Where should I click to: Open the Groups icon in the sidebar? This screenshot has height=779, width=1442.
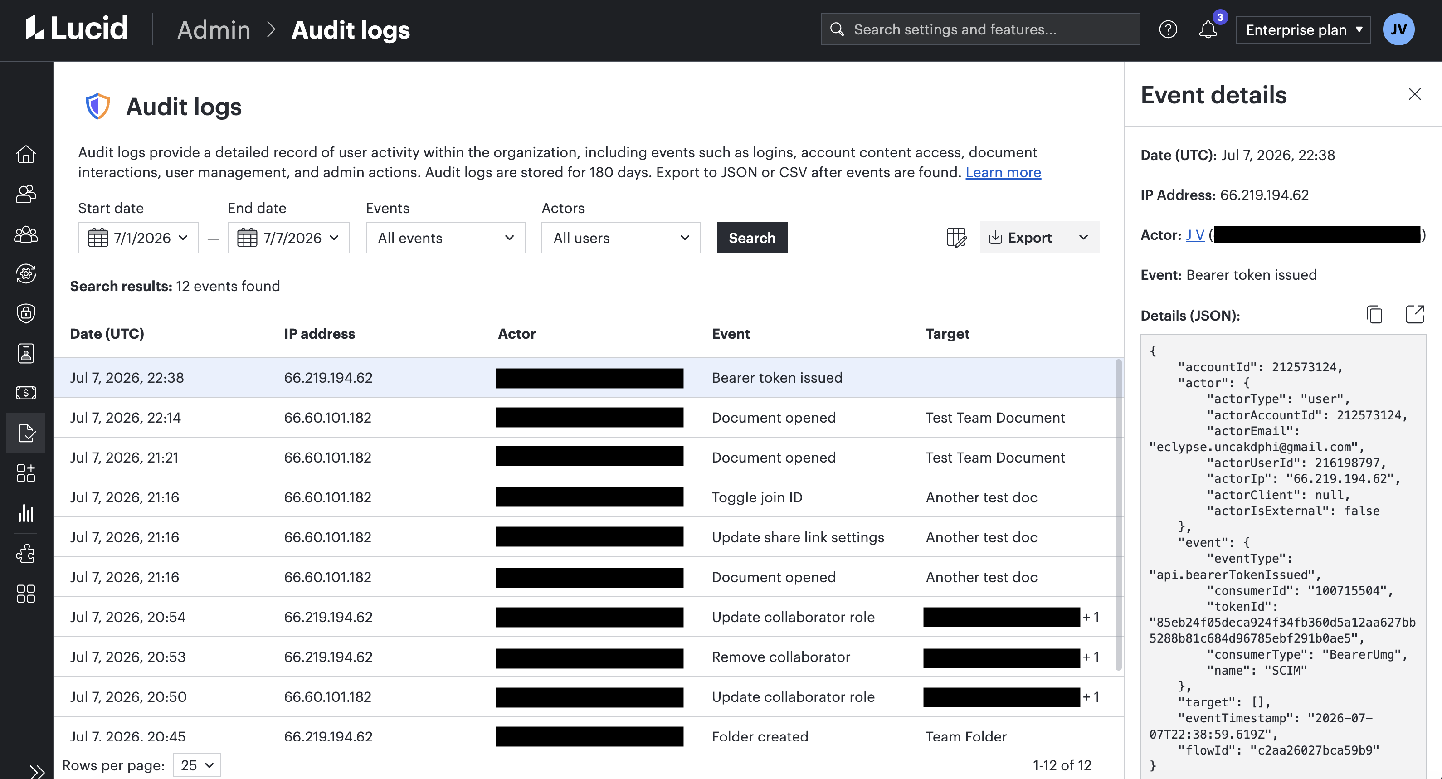[x=26, y=234]
